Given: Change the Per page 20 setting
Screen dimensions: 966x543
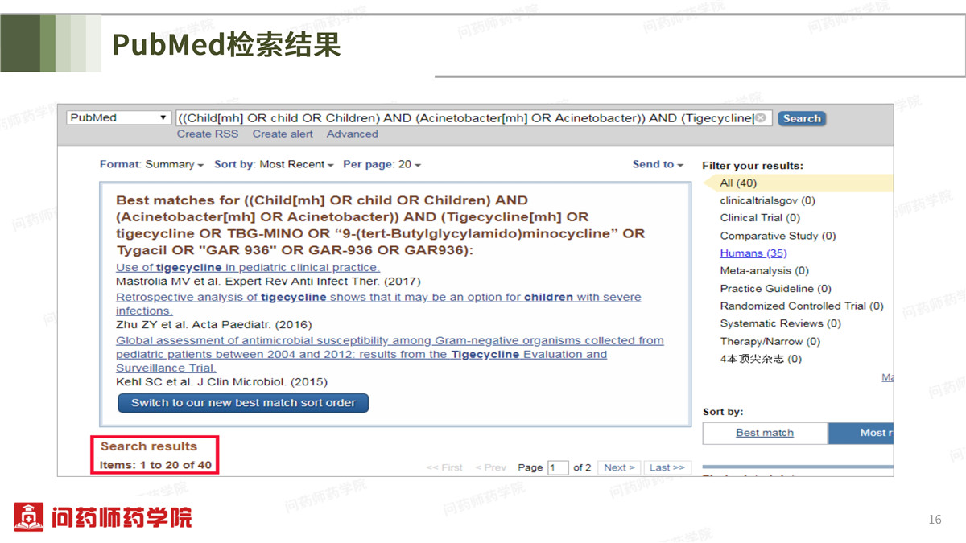Looking at the screenshot, I should pos(382,164).
